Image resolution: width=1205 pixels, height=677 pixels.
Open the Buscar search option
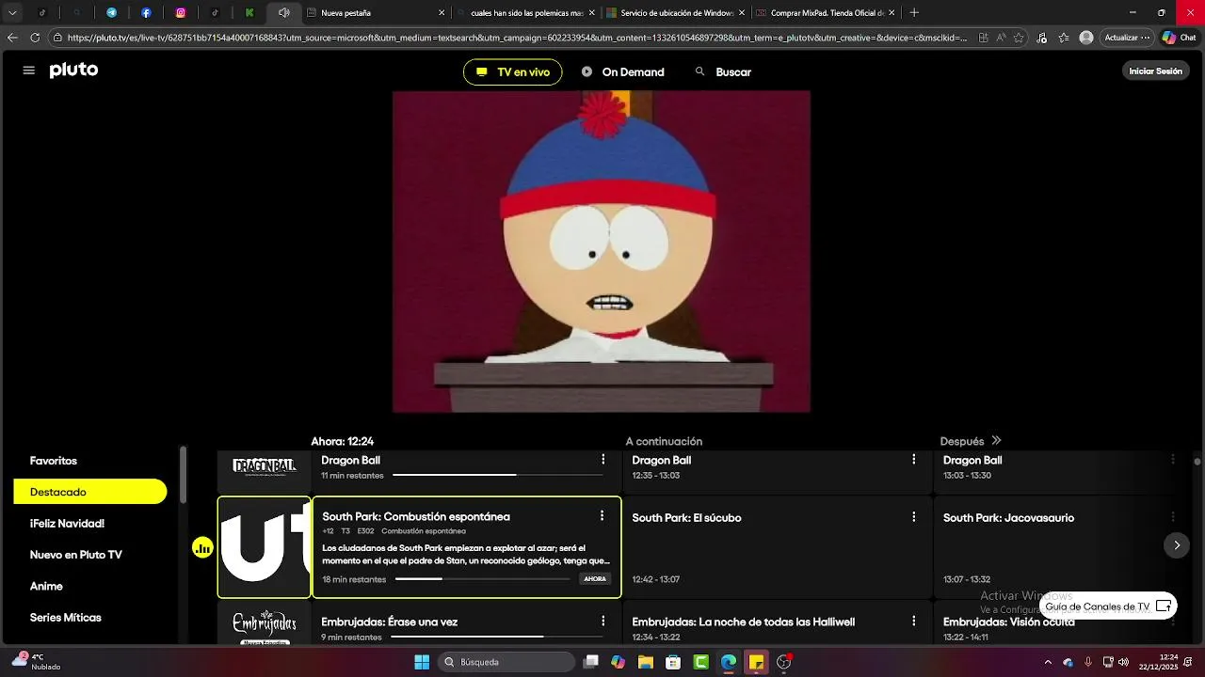coord(723,72)
